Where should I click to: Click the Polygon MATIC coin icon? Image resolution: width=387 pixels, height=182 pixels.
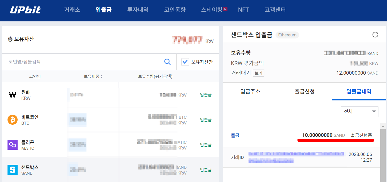[x=12, y=145]
